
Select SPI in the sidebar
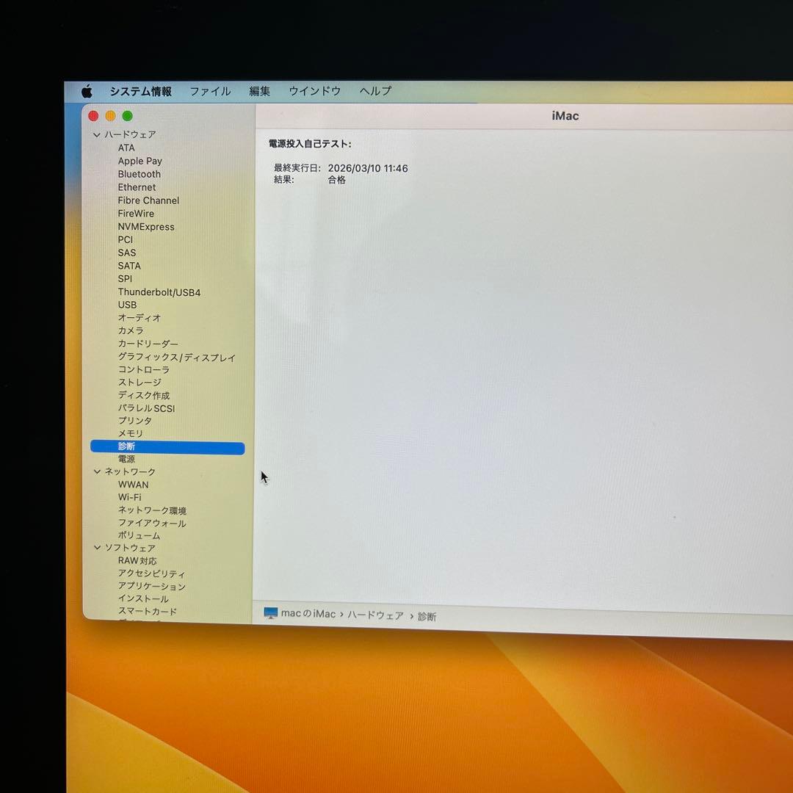pos(125,279)
